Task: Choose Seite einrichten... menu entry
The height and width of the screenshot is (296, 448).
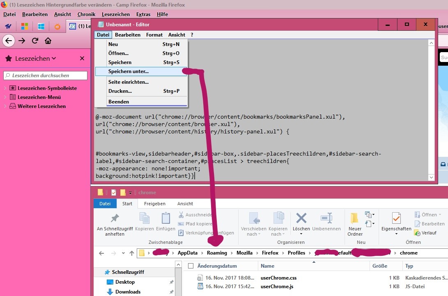Action: [x=141, y=82]
